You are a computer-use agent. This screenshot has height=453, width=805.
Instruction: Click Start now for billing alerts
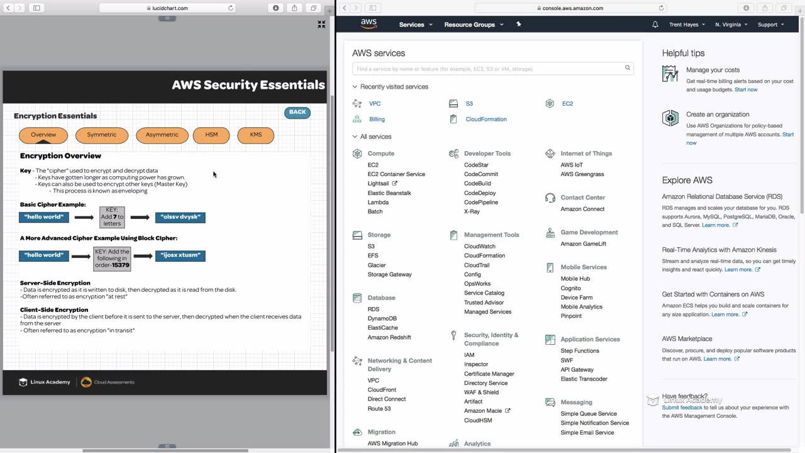click(x=746, y=90)
